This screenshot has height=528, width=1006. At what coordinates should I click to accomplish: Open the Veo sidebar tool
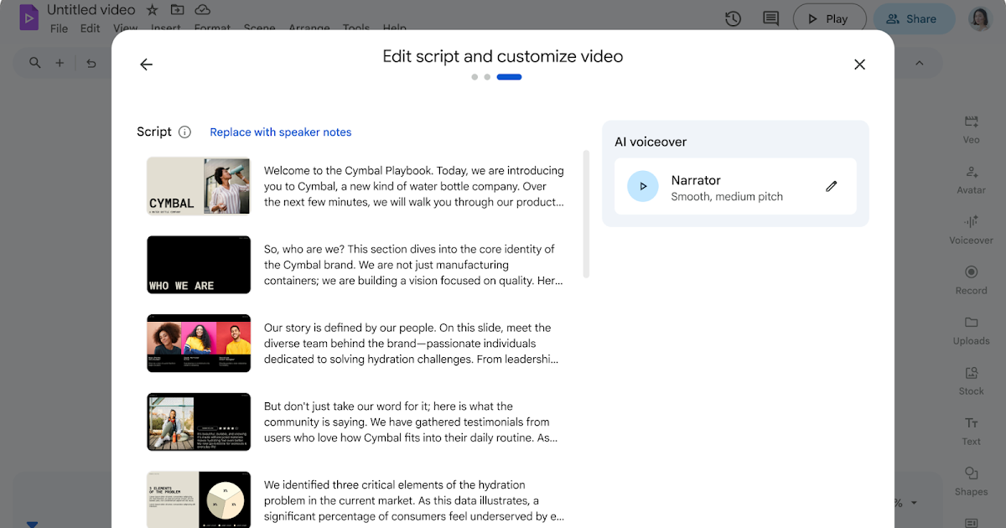[971, 129]
